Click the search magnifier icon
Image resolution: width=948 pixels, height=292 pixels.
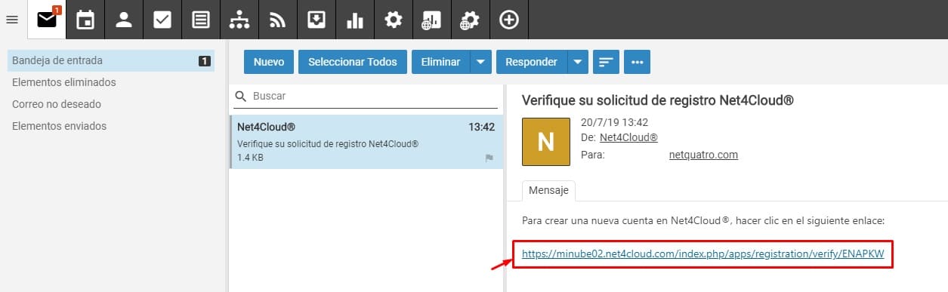coord(241,97)
